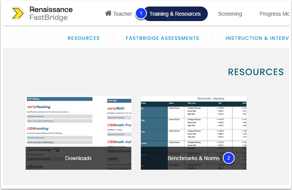Open the Teacher home tab
This screenshot has height=190, width=292.
coord(118,14)
